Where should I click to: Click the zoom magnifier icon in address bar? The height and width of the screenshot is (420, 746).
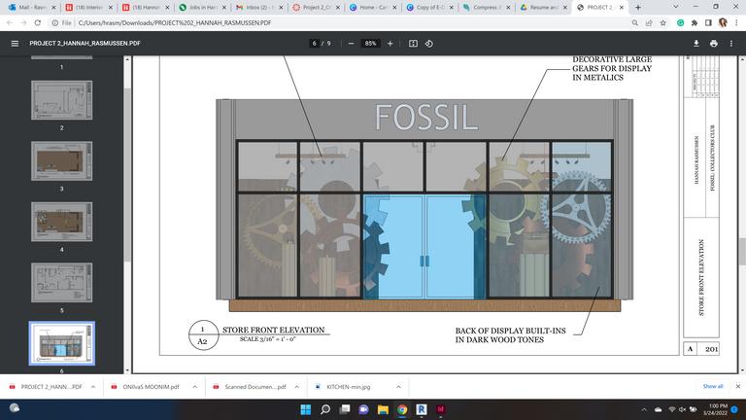(x=634, y=23)
